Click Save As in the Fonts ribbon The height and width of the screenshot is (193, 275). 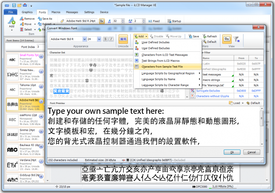pos(45,19)
